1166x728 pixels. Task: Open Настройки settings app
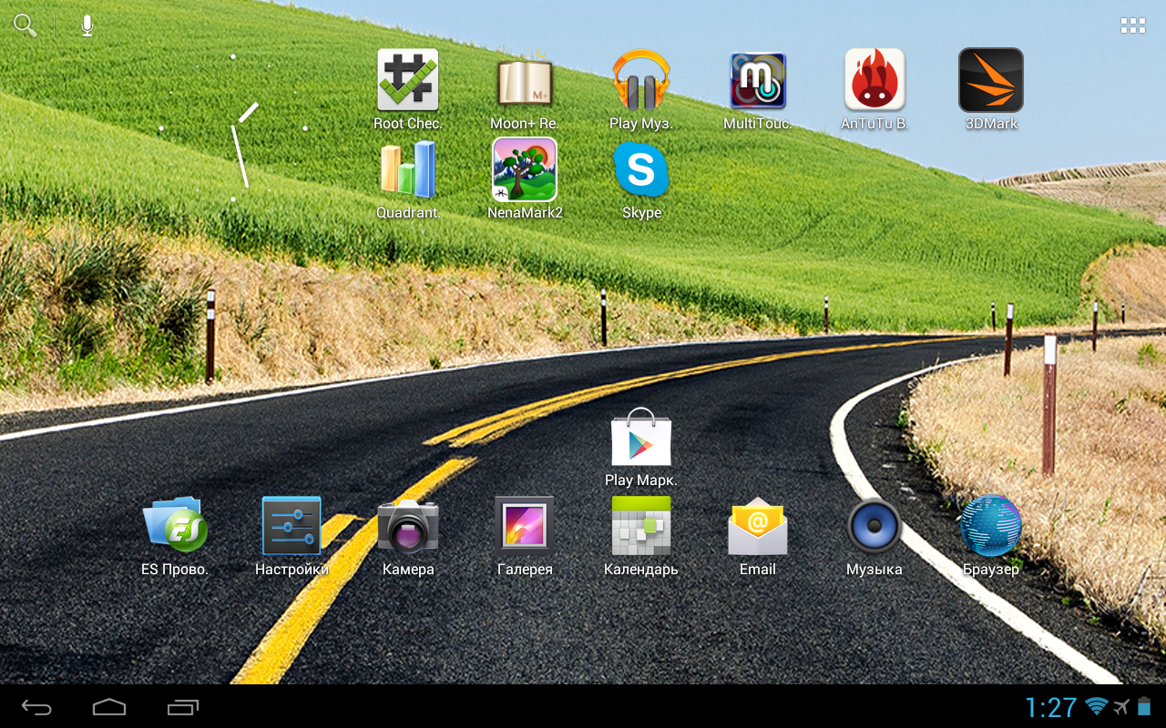[291, 525]
